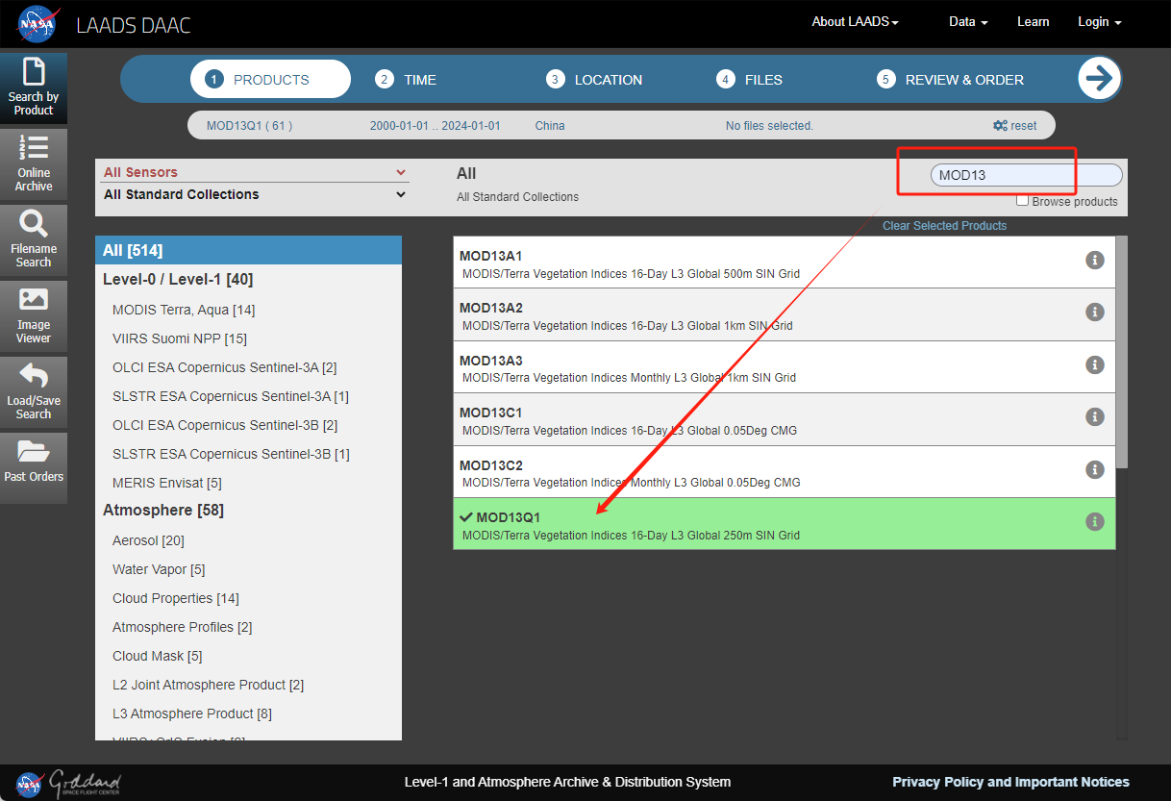Screen dimensions: 1171x801
Task: Select the MOD13C1 product row
Action: point(785,419)
